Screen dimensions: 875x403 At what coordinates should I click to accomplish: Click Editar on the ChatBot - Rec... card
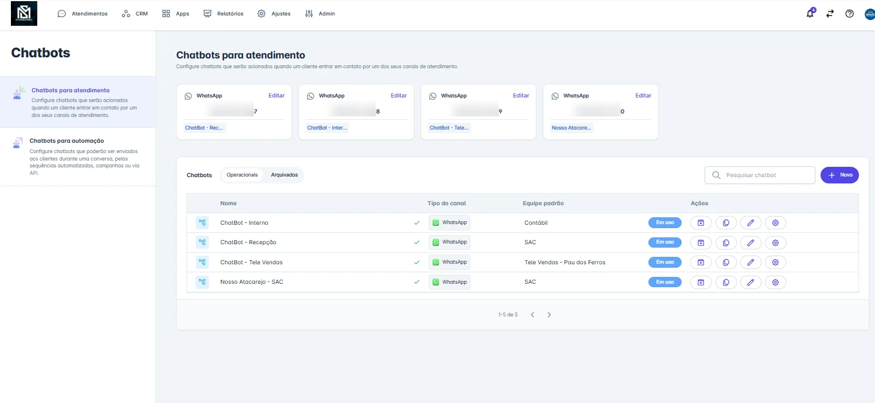click(x=277, y=96)
